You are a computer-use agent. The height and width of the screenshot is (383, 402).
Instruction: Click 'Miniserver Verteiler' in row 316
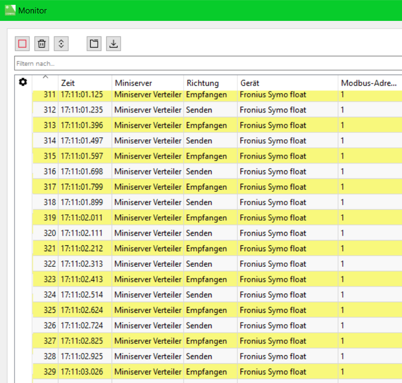(x=148, y=171)
